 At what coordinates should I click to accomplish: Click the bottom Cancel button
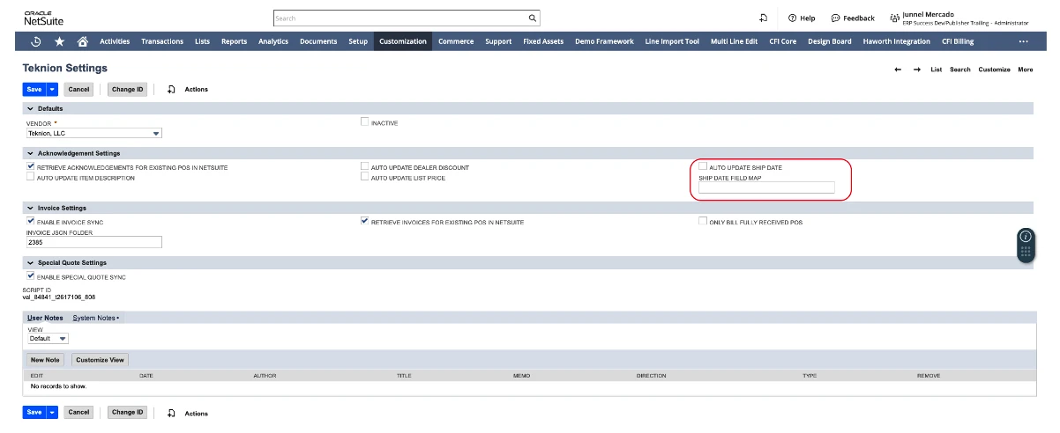(79, 412)
